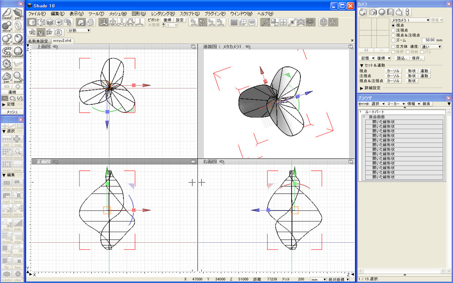Open the 選択 dropdown in browser panel
This screenshot has width=453, height=283.
(378, 103)
